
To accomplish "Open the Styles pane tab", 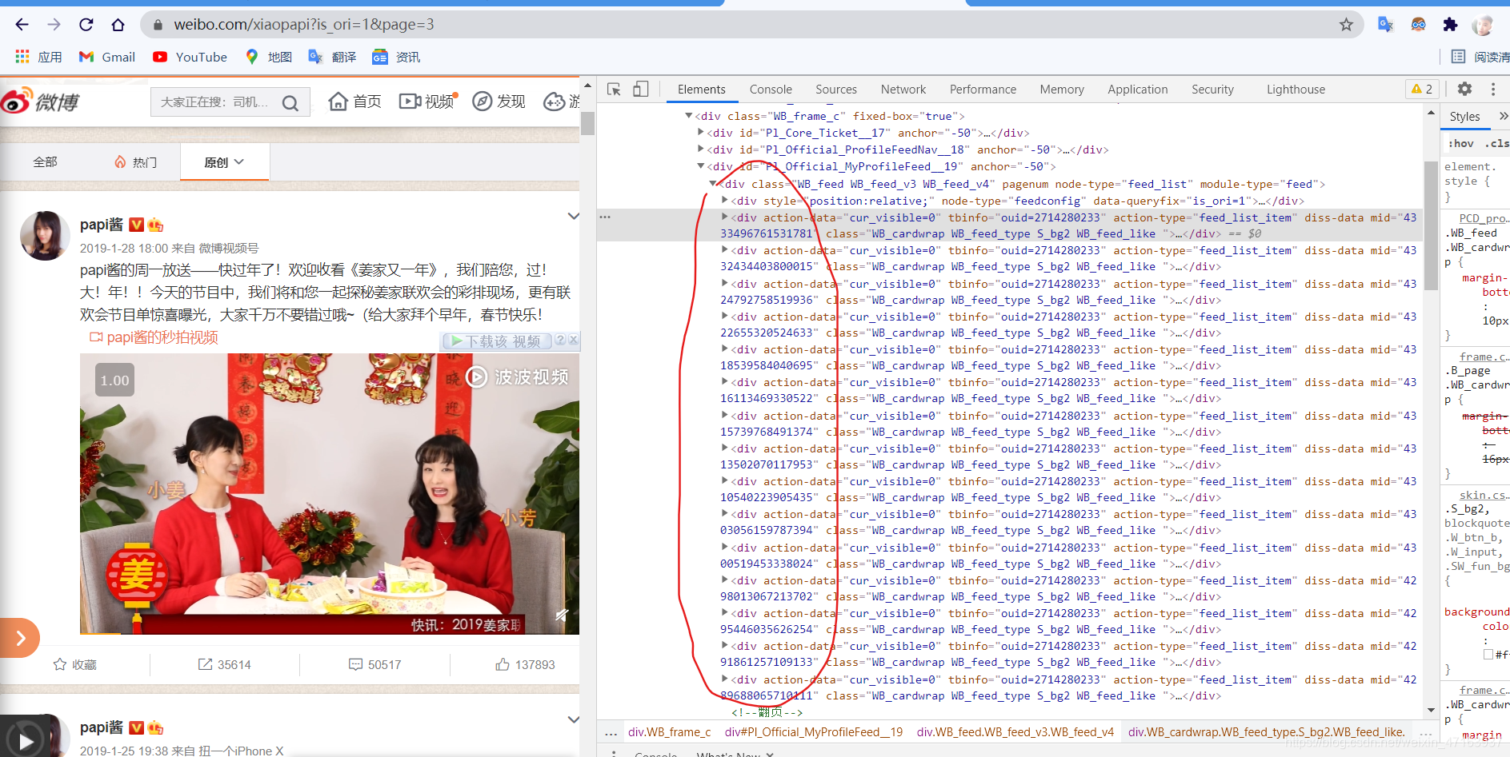I will (x=1464, y=117).
